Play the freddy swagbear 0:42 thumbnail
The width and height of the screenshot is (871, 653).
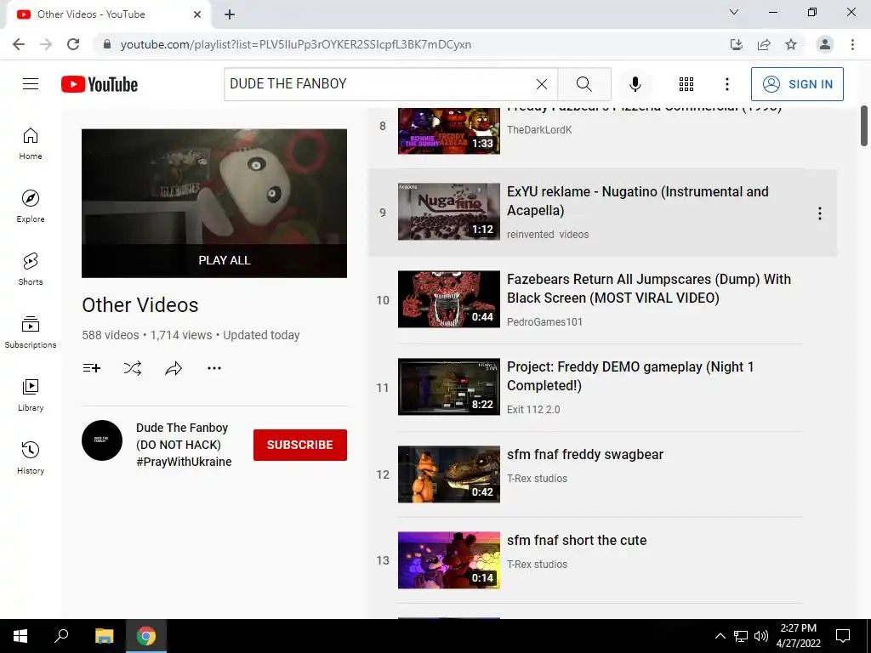[x=449, y=474]
